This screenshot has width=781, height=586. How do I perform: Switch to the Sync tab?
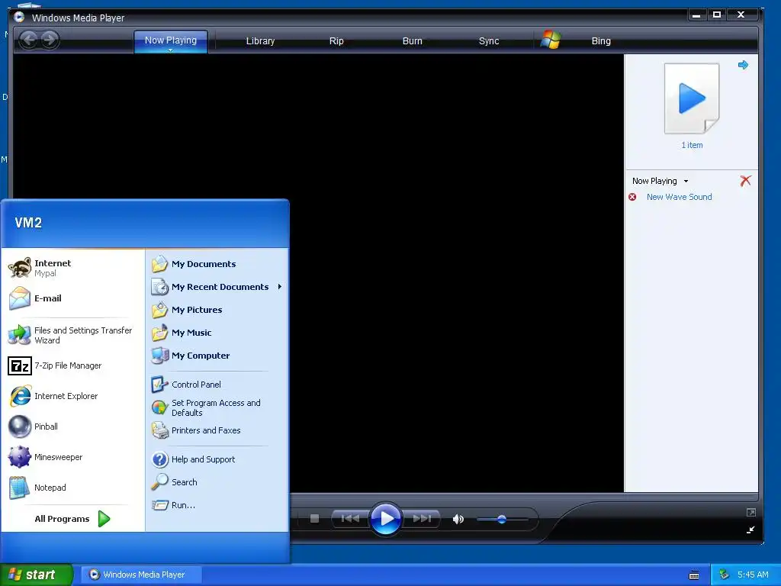coord(489,41)
